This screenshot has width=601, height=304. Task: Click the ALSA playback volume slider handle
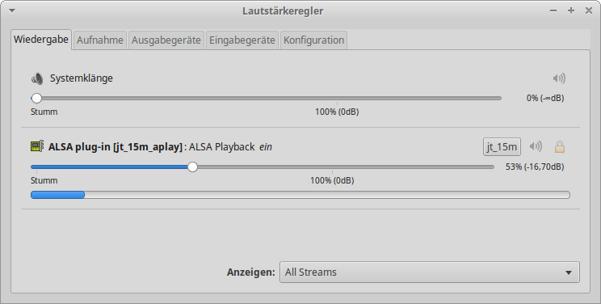pos(192,167)
